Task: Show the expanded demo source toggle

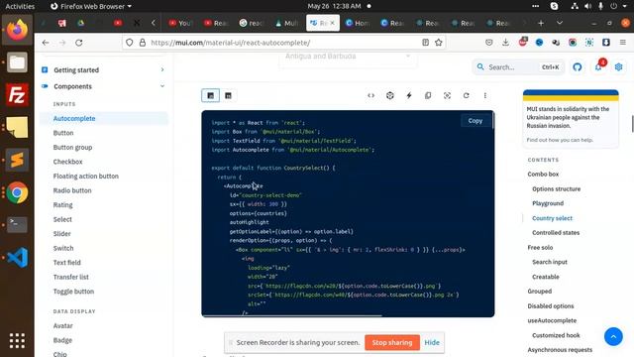Action: point(211,95)
